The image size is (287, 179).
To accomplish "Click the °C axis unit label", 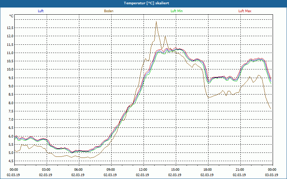I will tap(11, 16).
